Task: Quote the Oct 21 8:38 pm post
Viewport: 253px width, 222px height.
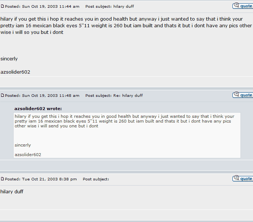Action: point(242,179)
